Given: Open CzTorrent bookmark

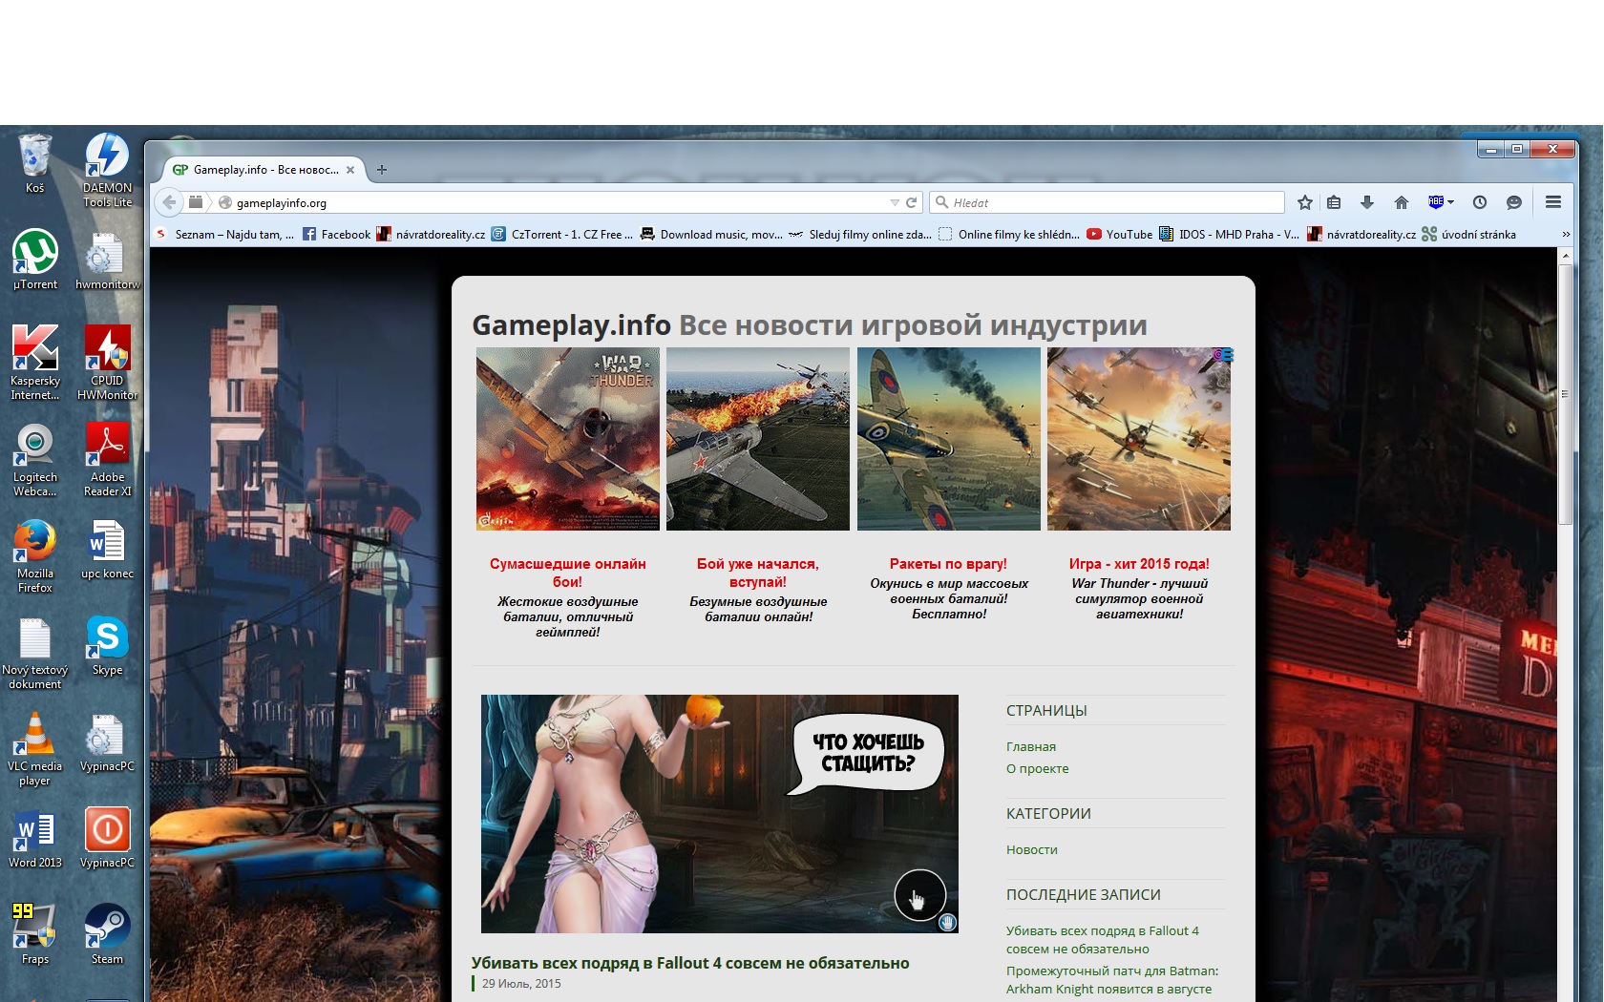Looking at the screenshot, I should (562, 234).
